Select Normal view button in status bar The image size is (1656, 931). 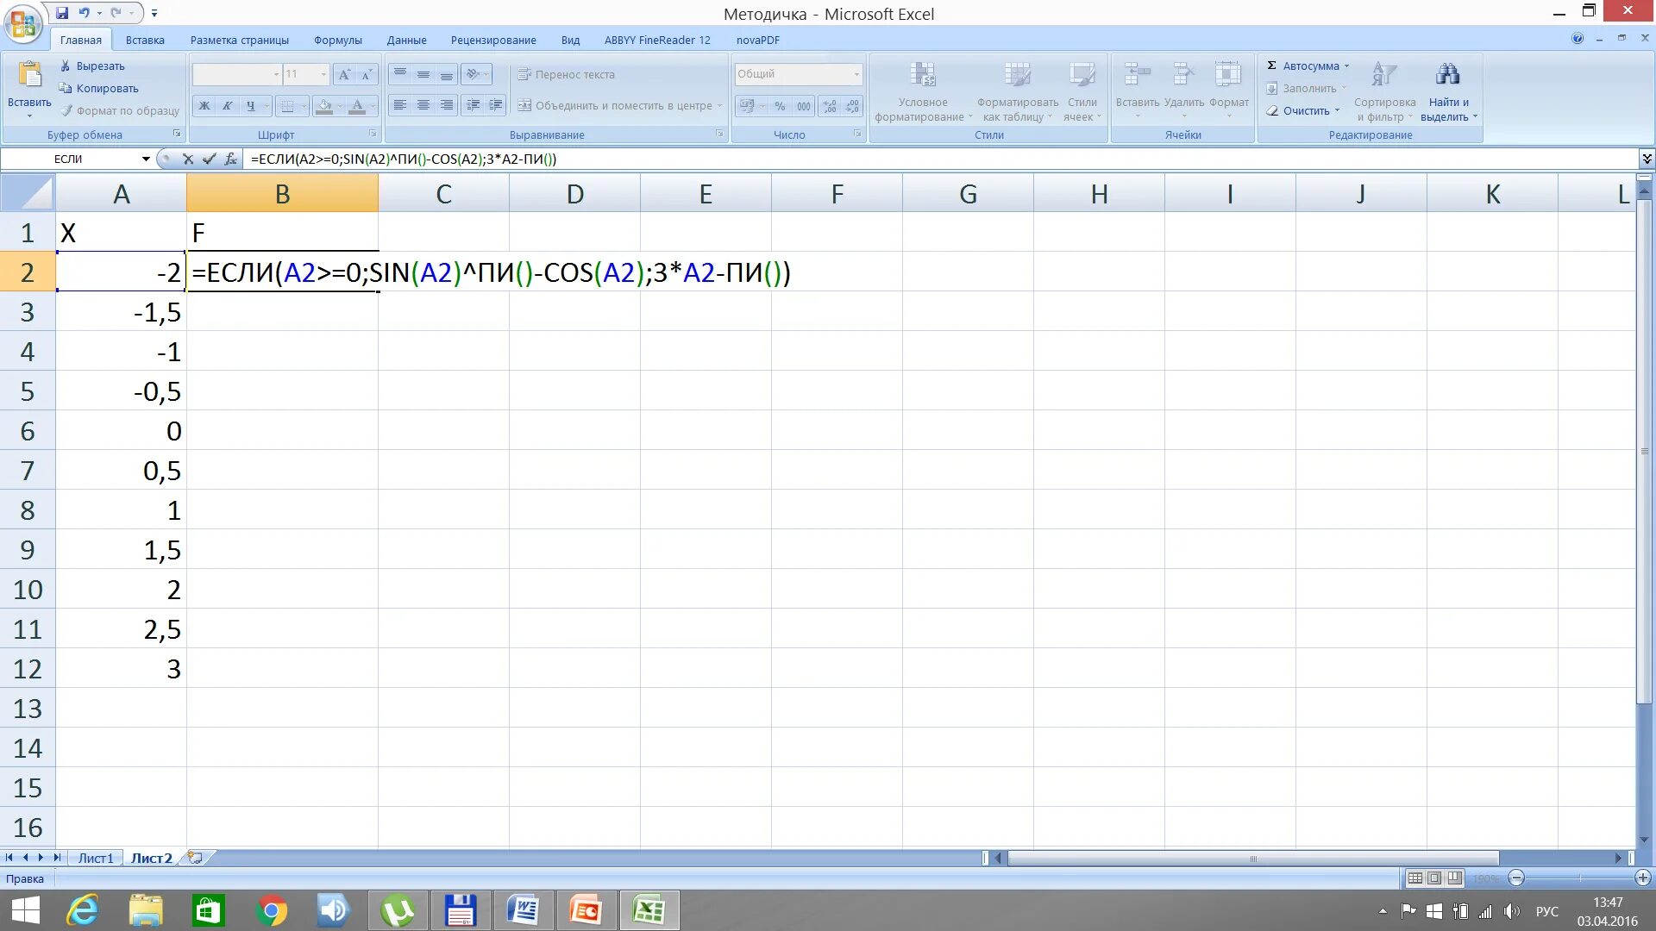pos(1414,878)
